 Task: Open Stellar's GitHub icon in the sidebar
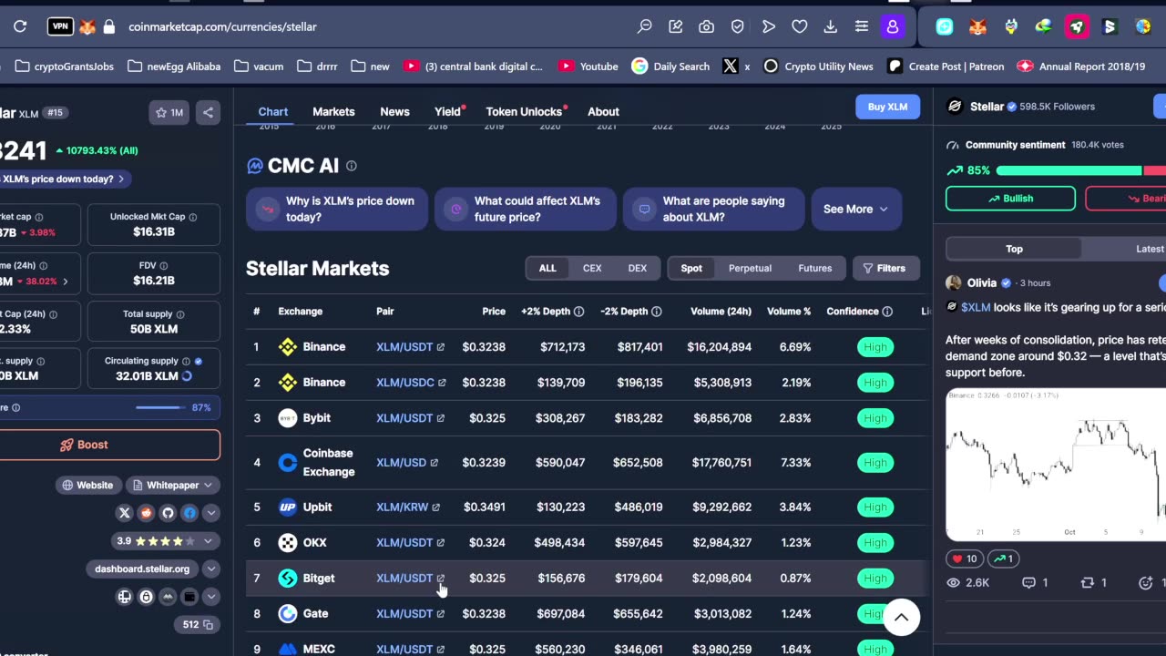pyautogui.click(x=168, y=513)
